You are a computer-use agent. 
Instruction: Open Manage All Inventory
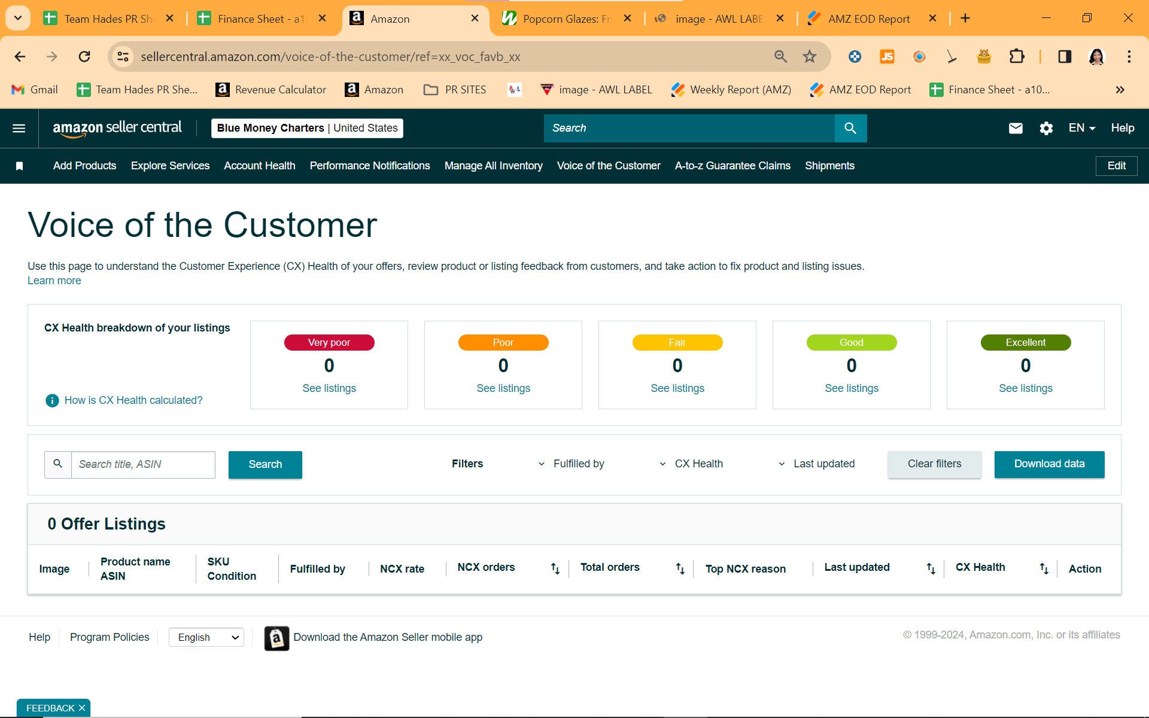click(494, 166)
